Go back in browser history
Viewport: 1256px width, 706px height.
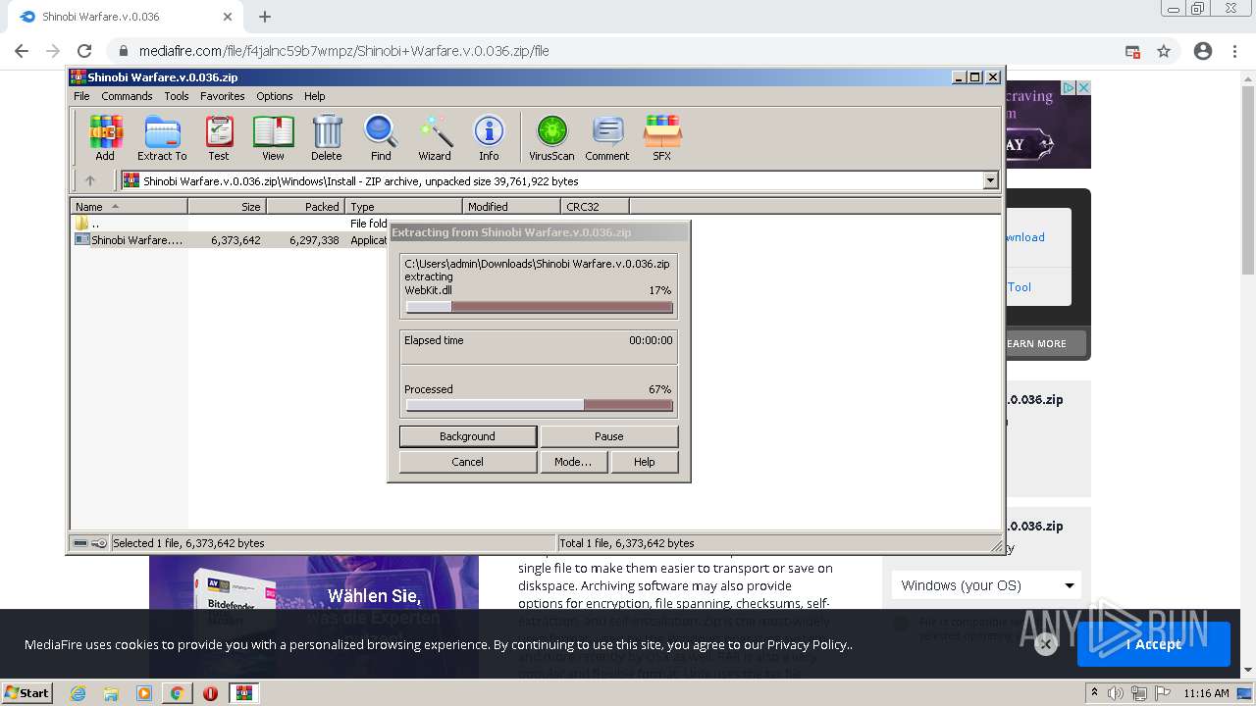(22, 51)
